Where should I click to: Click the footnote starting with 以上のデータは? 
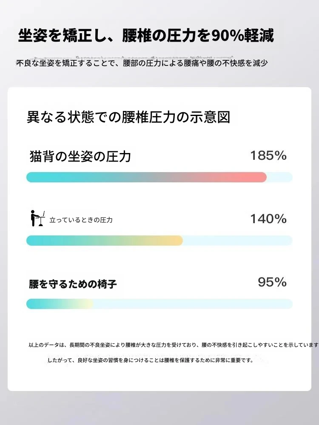[x=172, y=345]
